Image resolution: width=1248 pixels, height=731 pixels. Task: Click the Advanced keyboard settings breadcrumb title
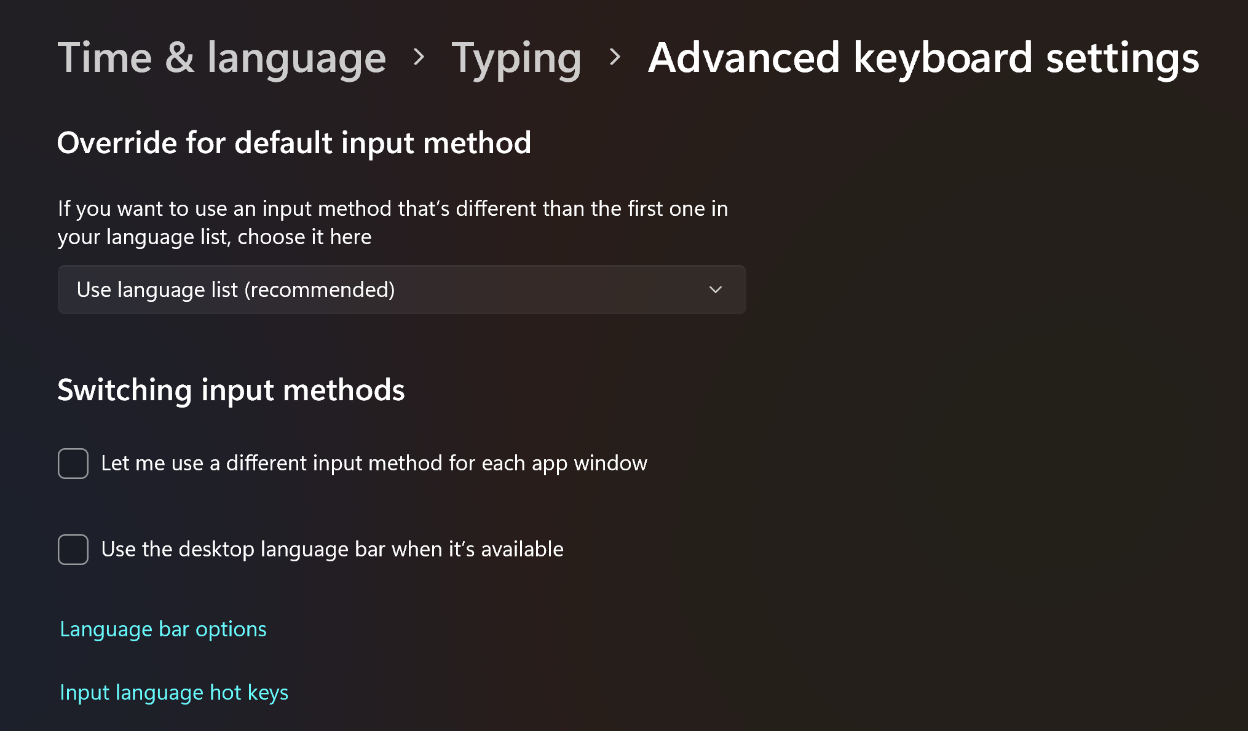click(x=922, y=58)
